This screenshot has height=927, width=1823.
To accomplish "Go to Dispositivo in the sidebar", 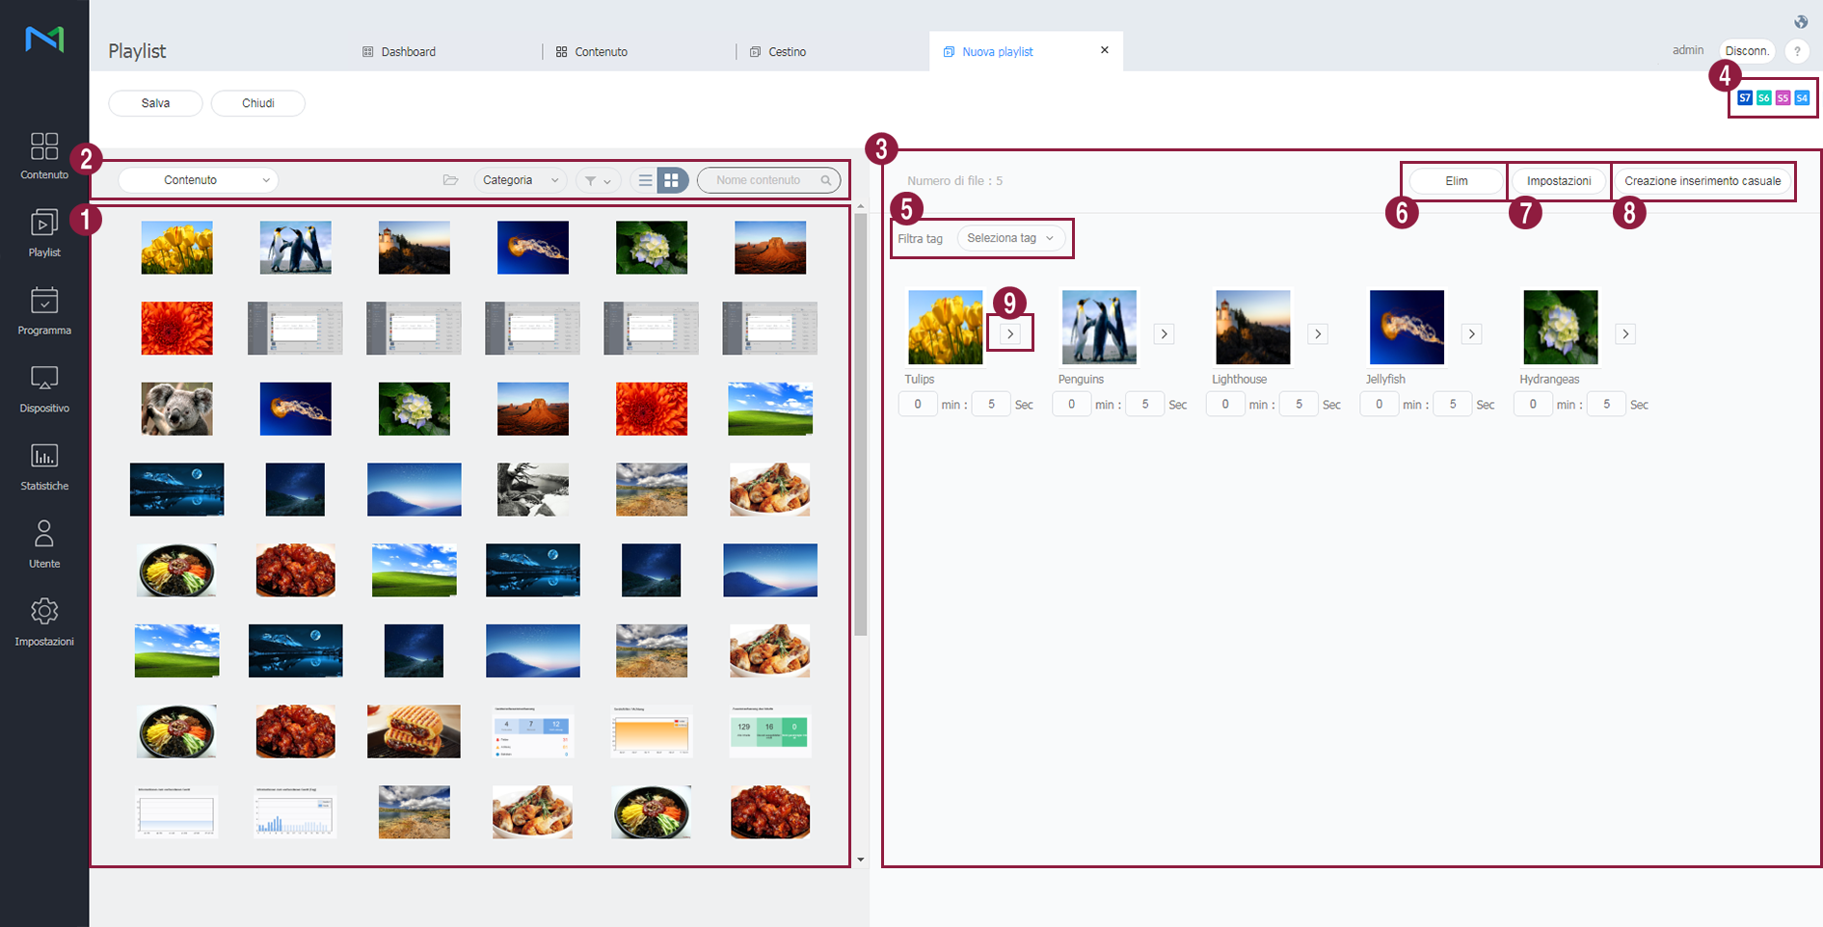I will [44, 388].
